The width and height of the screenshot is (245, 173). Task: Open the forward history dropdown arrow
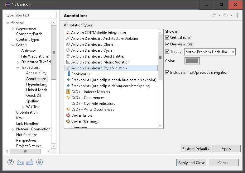click(x=231, y=15)
